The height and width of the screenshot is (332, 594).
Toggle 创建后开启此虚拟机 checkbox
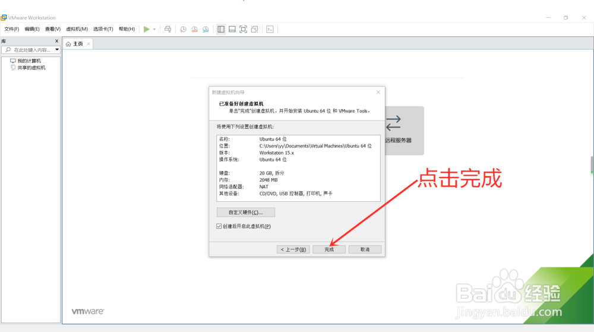pos(219,226)
